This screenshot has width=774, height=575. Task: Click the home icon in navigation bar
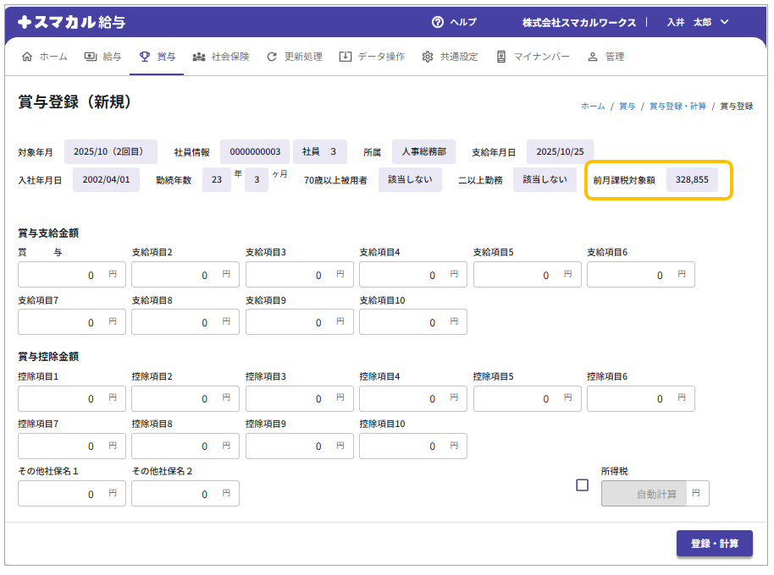tap(26, 57)
